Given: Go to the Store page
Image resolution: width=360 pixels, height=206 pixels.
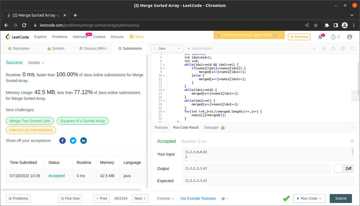Looking at the screenshot, I should (136, 37).
